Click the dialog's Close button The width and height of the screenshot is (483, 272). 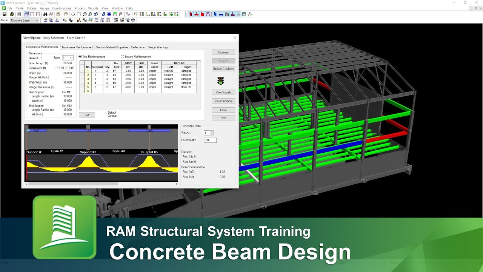pyautogui.click(x=223, y=110)
